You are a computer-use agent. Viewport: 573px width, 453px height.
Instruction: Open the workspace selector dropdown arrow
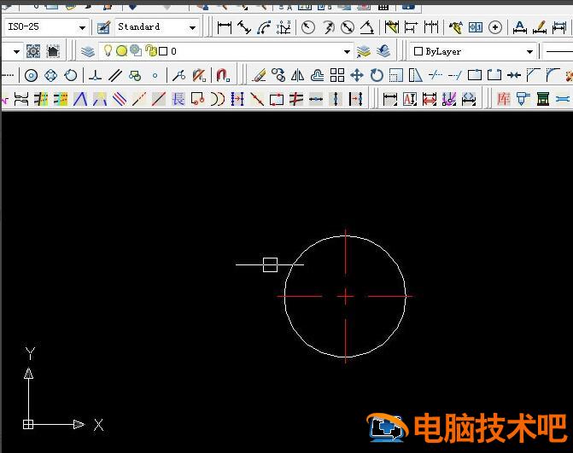point(16,52)
